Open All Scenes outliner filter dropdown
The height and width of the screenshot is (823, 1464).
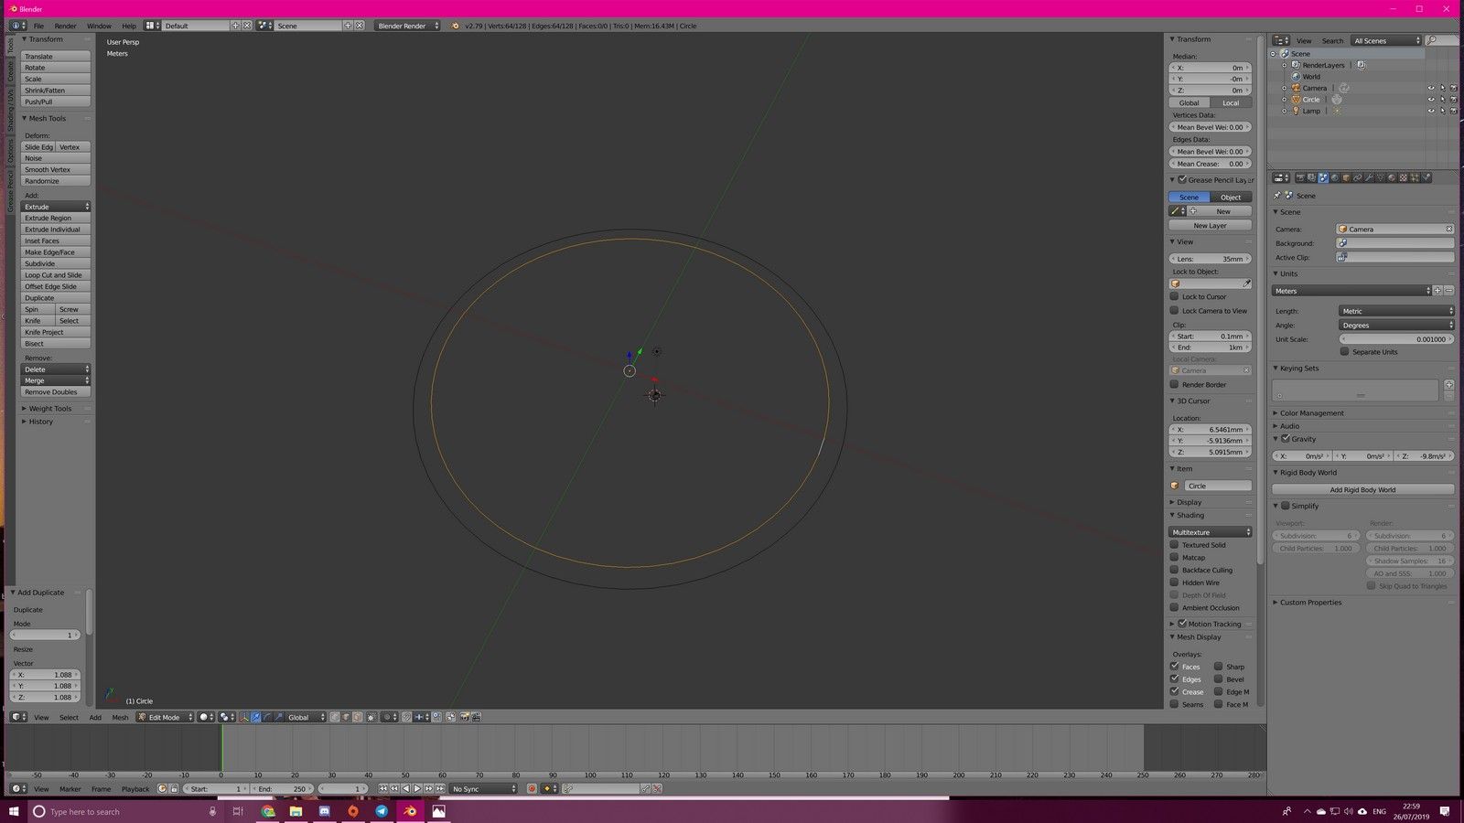[1387, 40]
